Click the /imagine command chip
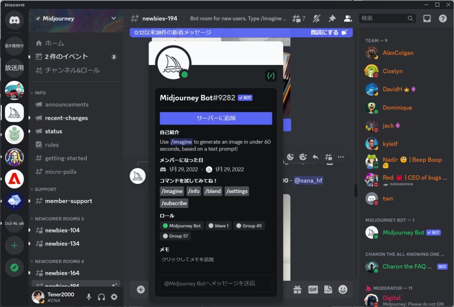This screenshot has width=454, height=307. click(x=172, y=191)
